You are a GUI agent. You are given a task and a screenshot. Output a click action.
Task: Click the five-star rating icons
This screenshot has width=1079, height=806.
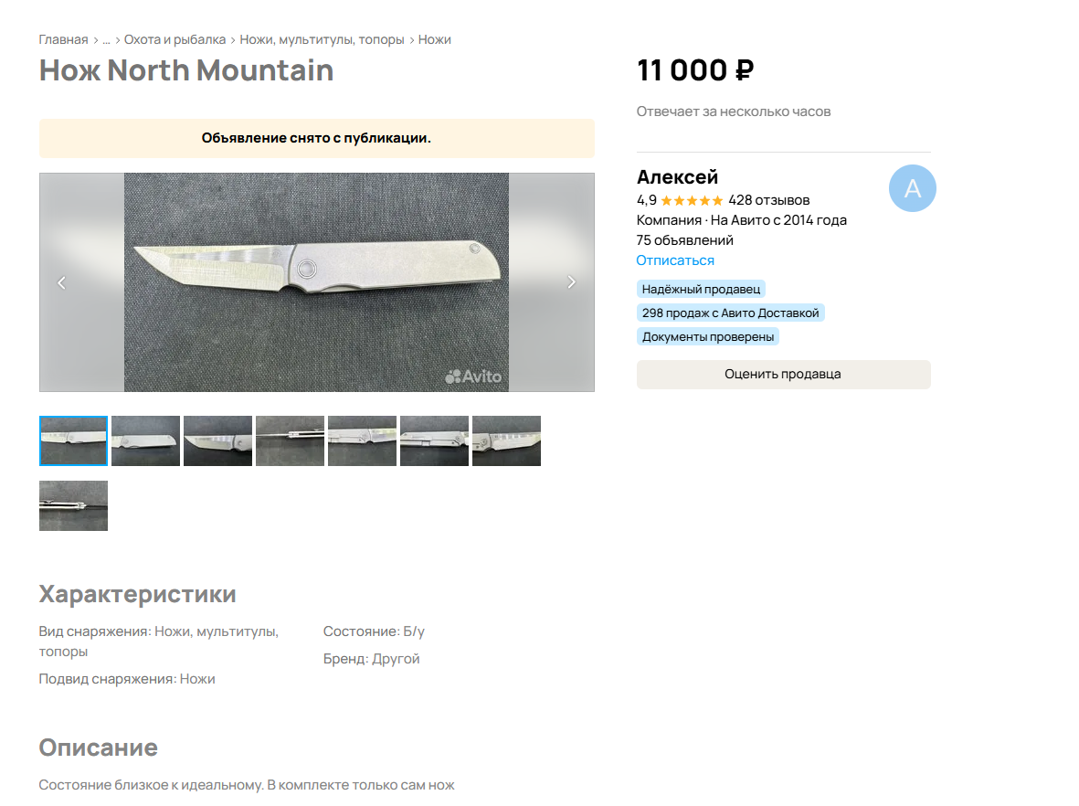692,200
